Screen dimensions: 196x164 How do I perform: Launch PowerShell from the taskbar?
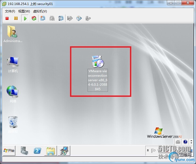pyautogui.click(x=37, y=151)
